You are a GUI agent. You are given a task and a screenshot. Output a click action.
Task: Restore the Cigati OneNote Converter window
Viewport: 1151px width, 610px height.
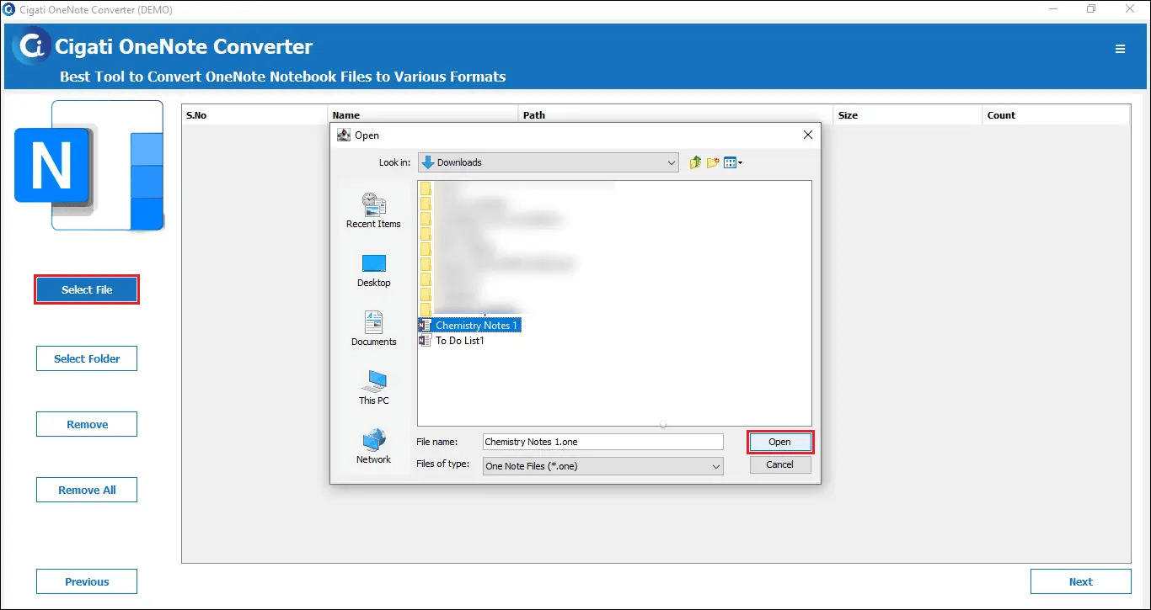coord(1091,9)
